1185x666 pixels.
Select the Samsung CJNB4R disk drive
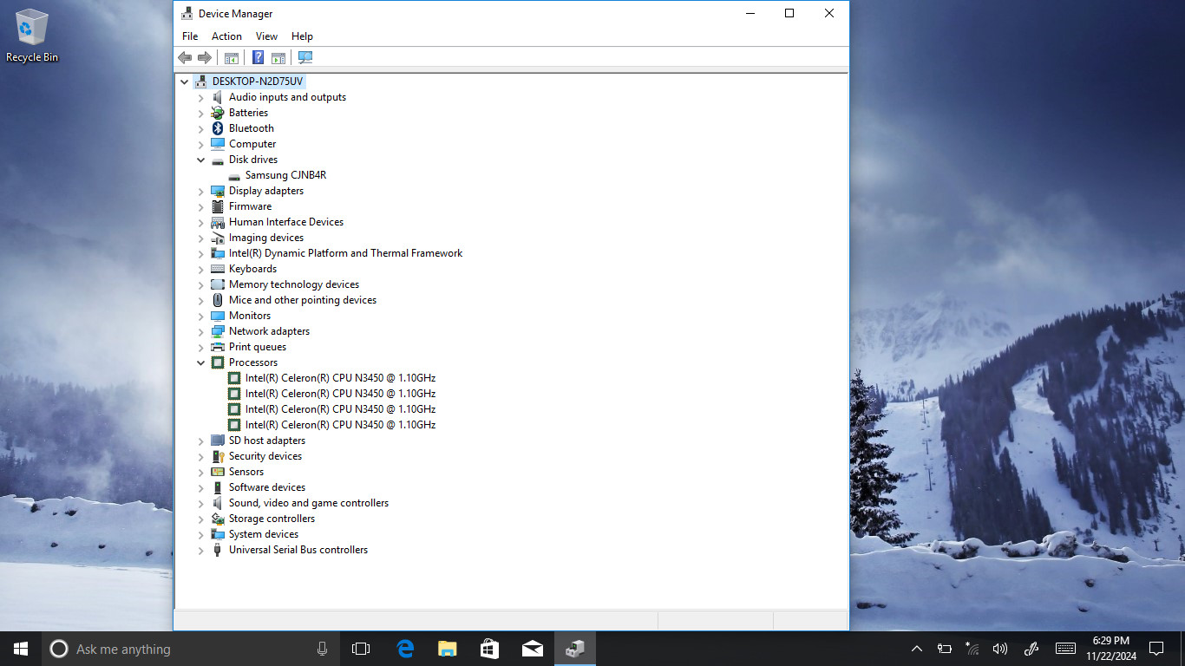(x=285, y=175)
